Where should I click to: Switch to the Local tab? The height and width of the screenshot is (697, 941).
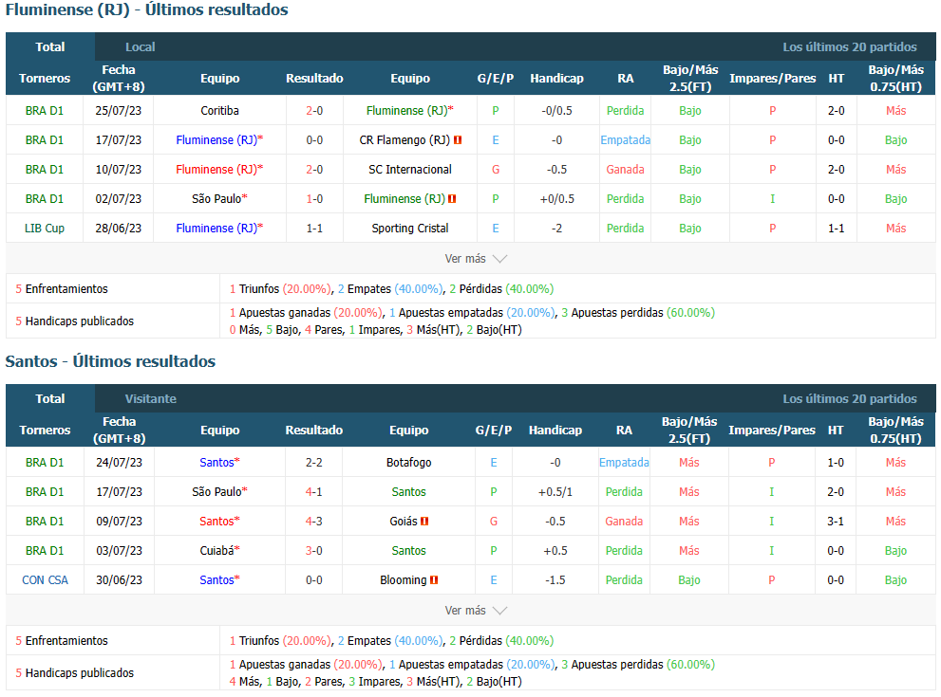point(140,46)
